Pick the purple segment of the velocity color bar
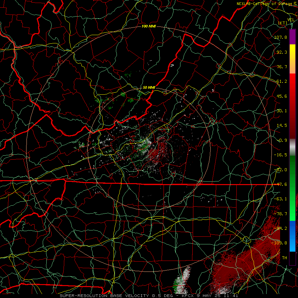This screenshot has height=298, width=298. pos(292,37)
